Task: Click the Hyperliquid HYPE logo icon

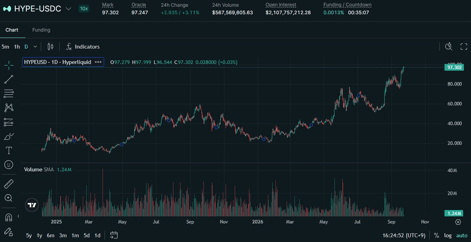Action: coord(7,9)
